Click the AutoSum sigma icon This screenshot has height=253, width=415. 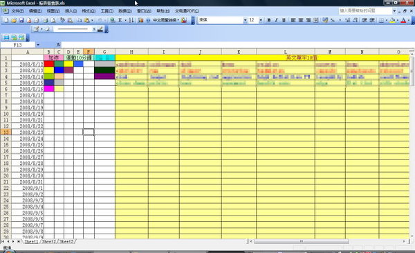(x=120, y=20)
